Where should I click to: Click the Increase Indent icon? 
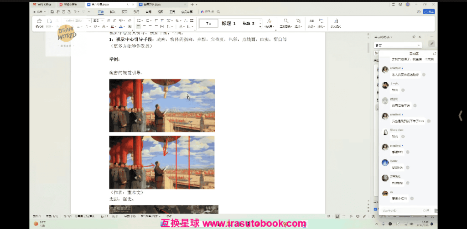[162, 20]
